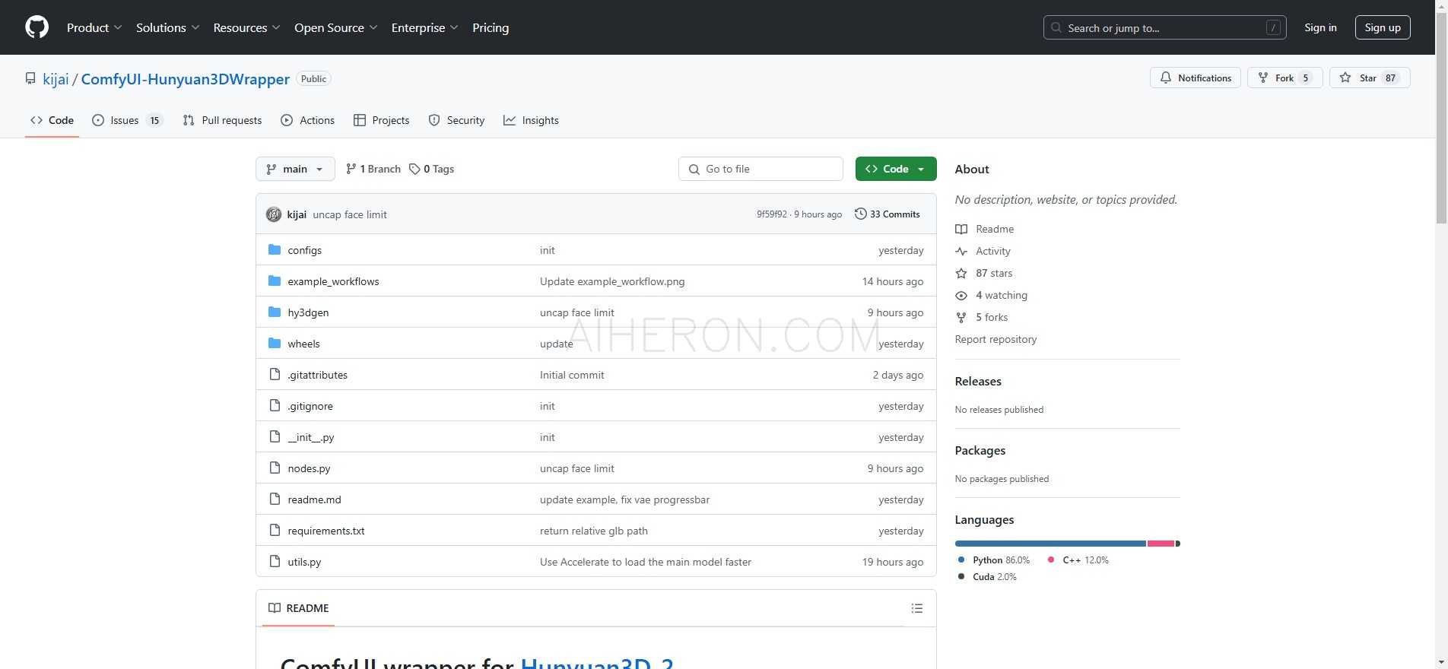
Task: Focus the Search or jump to field
Action: (x=1164, y=27)
